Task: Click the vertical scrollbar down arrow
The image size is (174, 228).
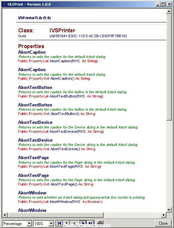Action: (x=169, y=210)
